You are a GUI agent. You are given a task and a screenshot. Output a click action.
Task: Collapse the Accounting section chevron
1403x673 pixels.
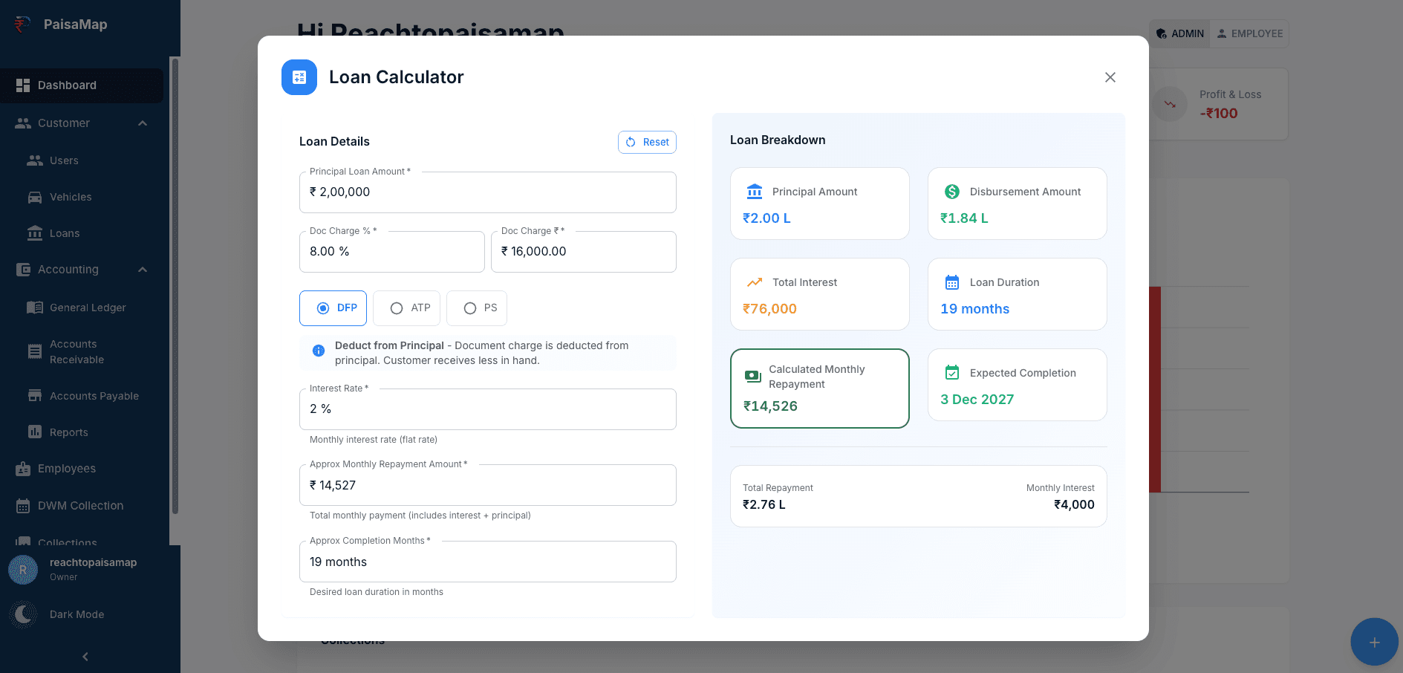point(143,270)
